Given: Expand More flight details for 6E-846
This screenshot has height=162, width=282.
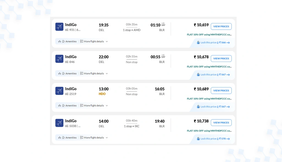Looking at the screenshot, I should (x=94, y=73).
